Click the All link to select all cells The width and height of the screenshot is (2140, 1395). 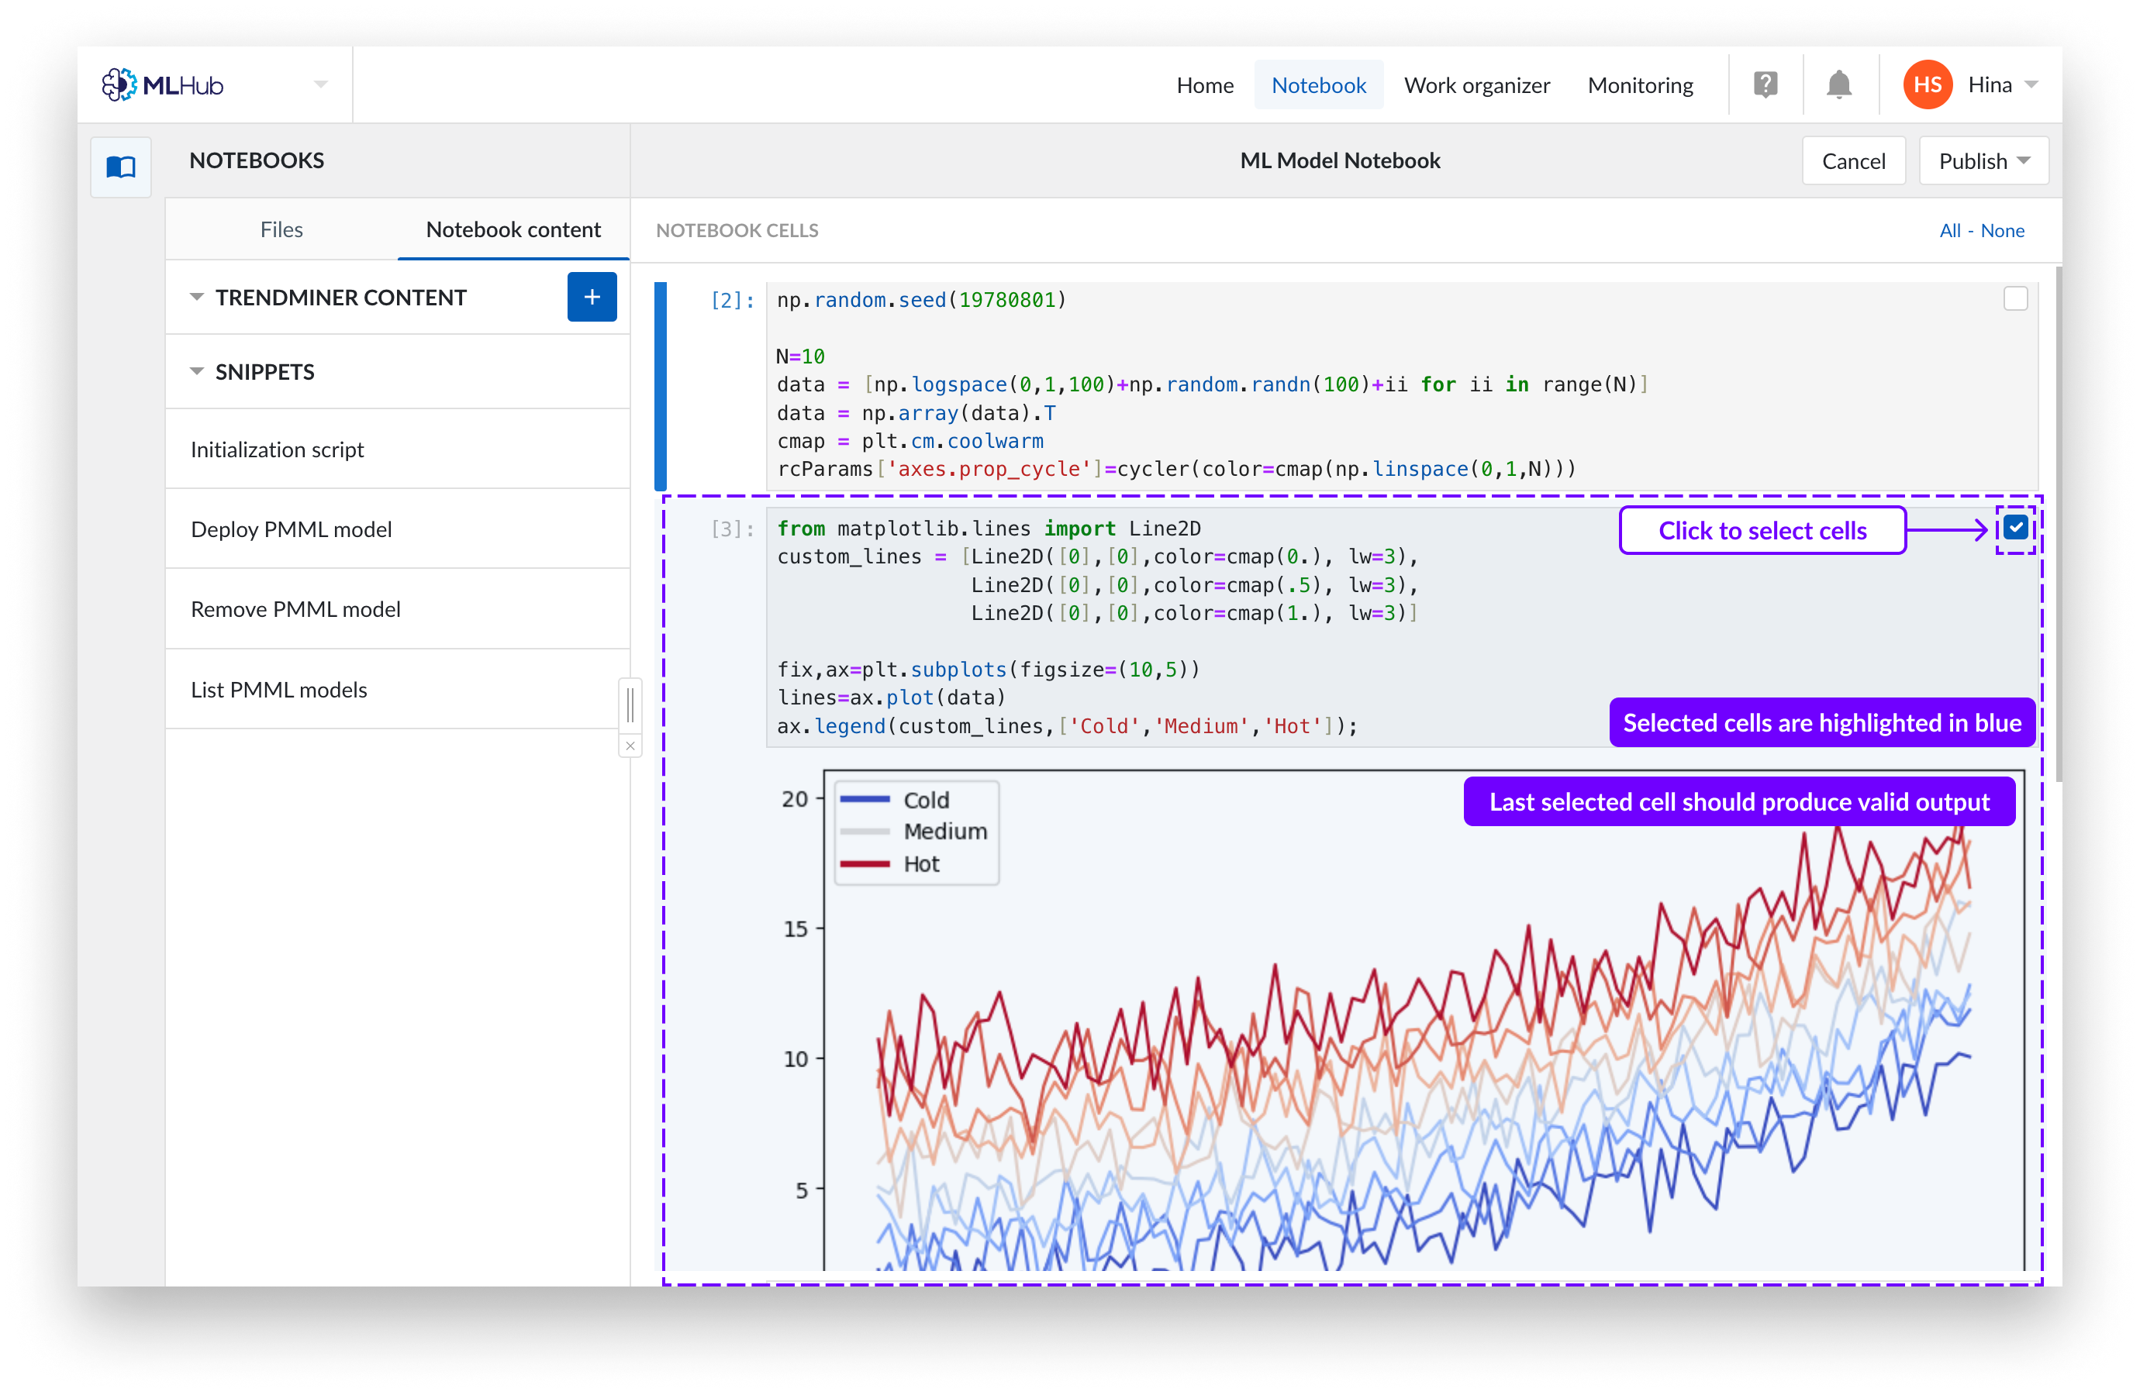(1949, 230)
